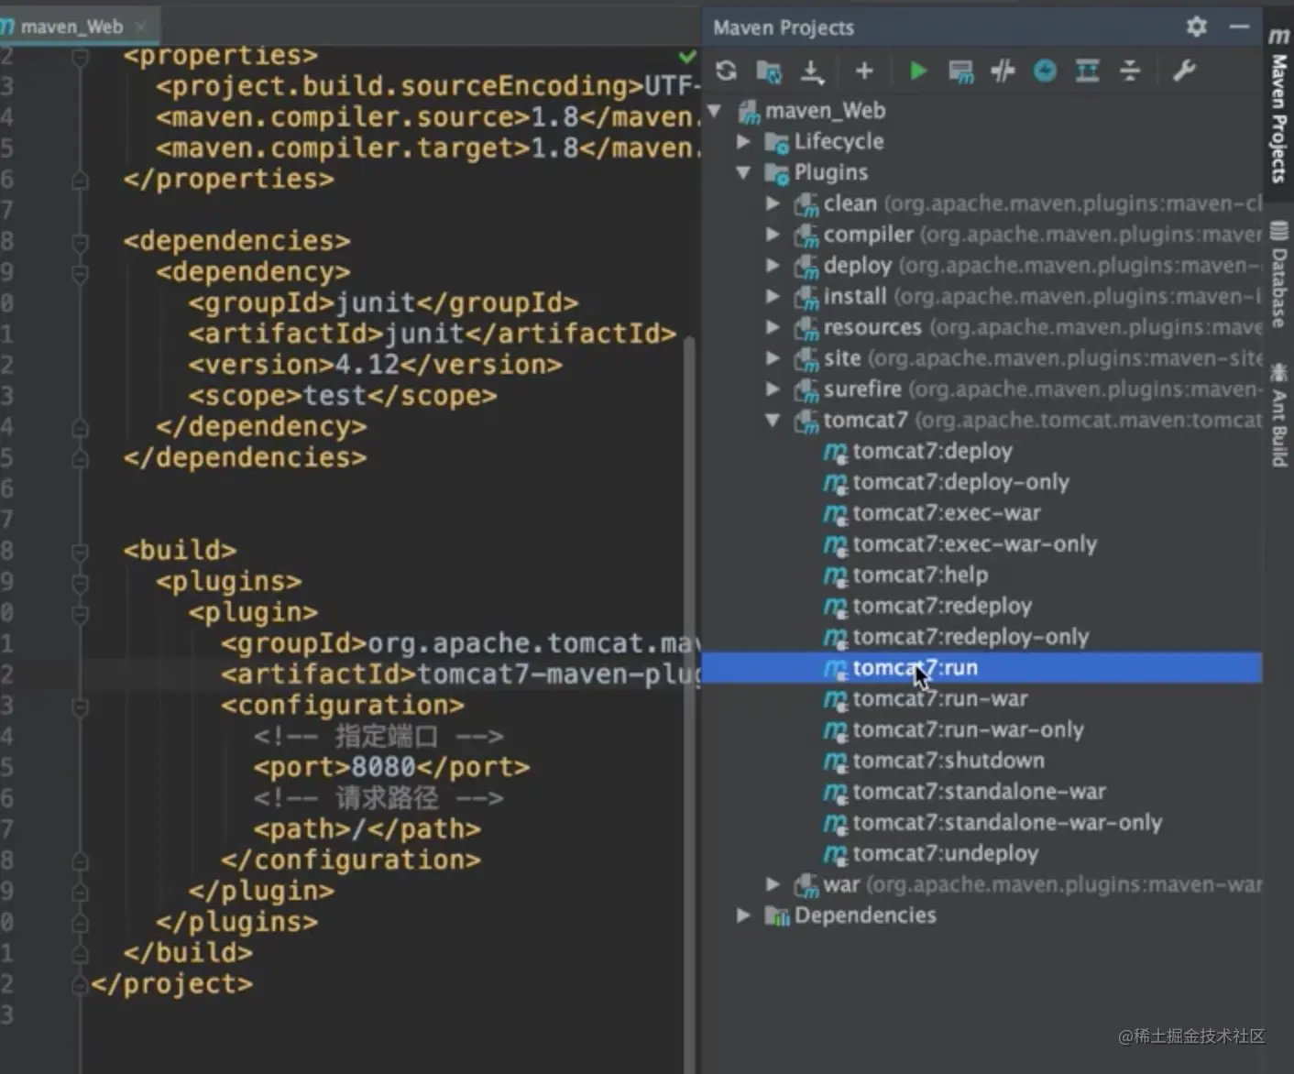The width and height of the screenshot is (1294, 1074).
Task: Click the artifactId tomcat7-maven-plugin line
Action: tap(461, 674)
